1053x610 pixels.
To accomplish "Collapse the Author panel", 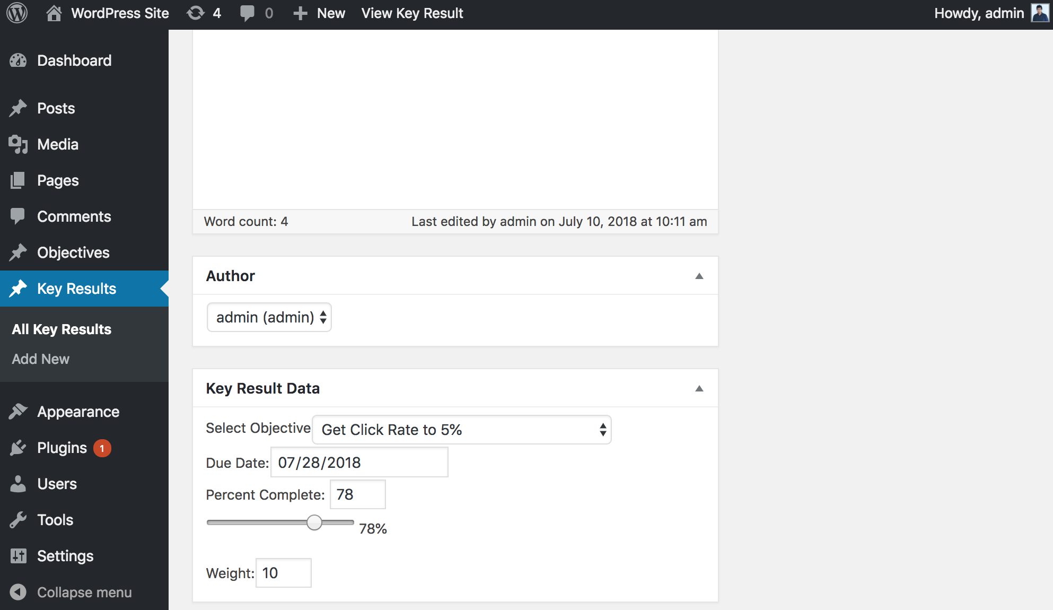I will pyautogui.click(x=699, y=276).
